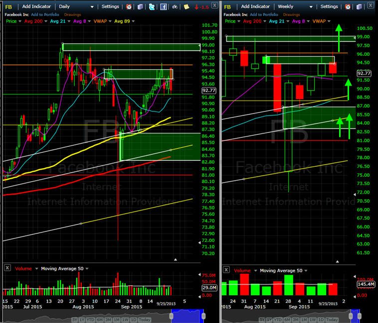Grab left handle of Daily range slider

(172, 316)
